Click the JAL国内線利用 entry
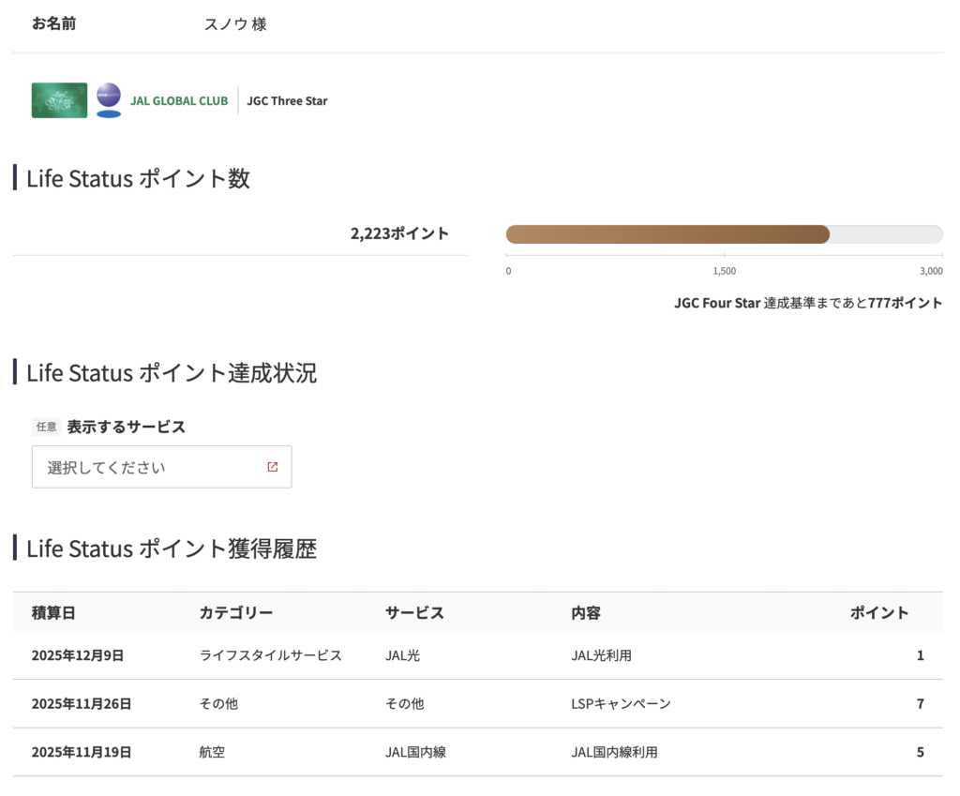 pos(614,752)
